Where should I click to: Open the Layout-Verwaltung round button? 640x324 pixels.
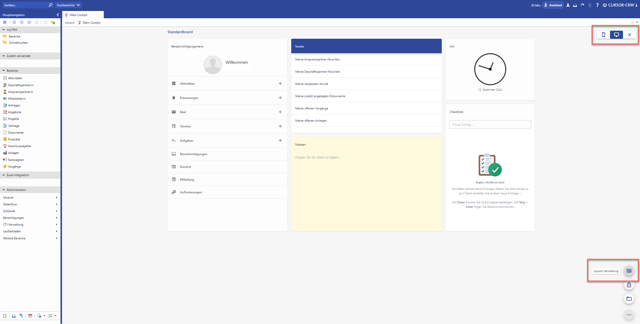(629, 271)
